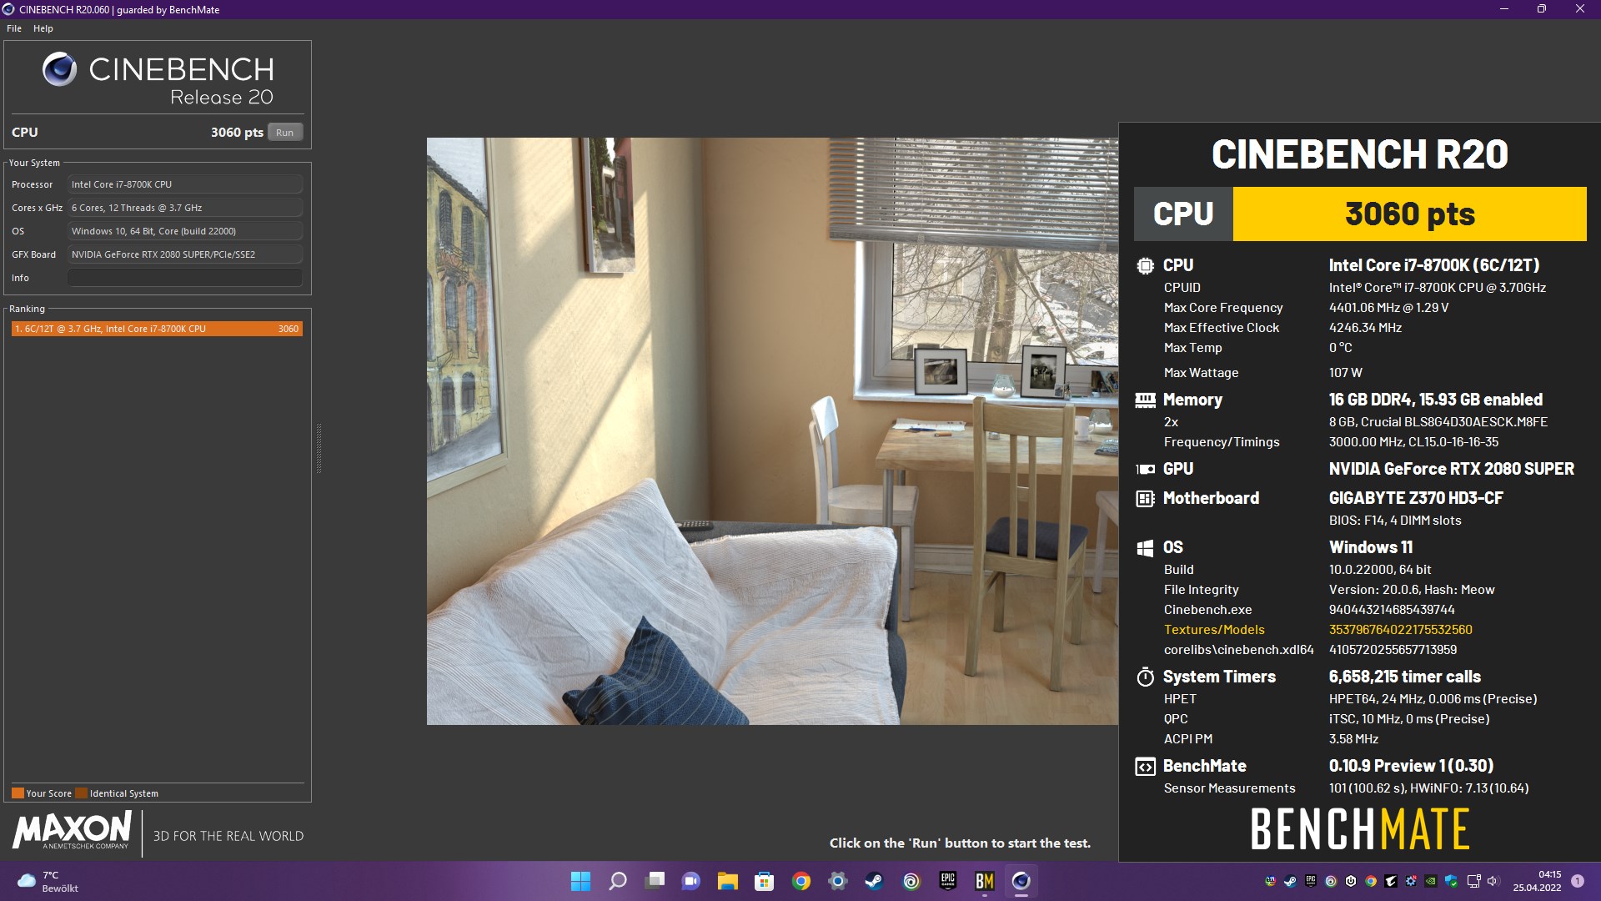Open Teams Chat from the taskbar
The image size is (1601, 901).
690,881
